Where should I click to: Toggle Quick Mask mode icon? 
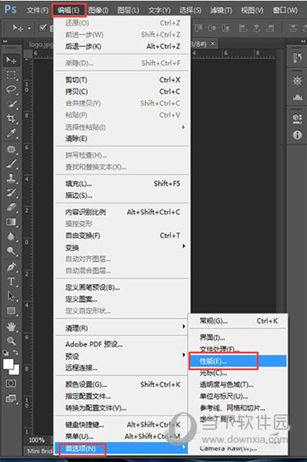(11, 383)
